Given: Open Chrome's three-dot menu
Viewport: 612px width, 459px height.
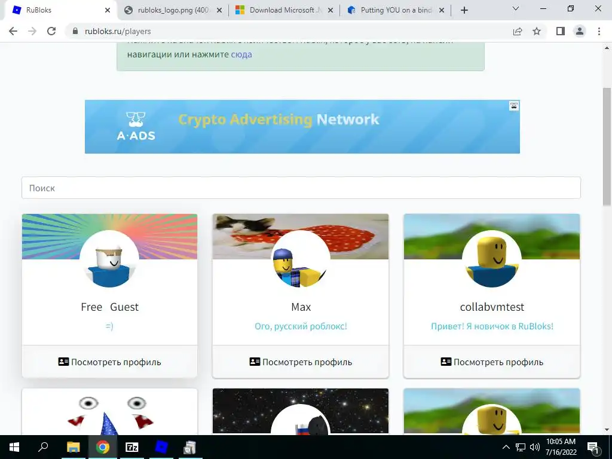Looking at the screenshot, I should (x=599, y=31).
